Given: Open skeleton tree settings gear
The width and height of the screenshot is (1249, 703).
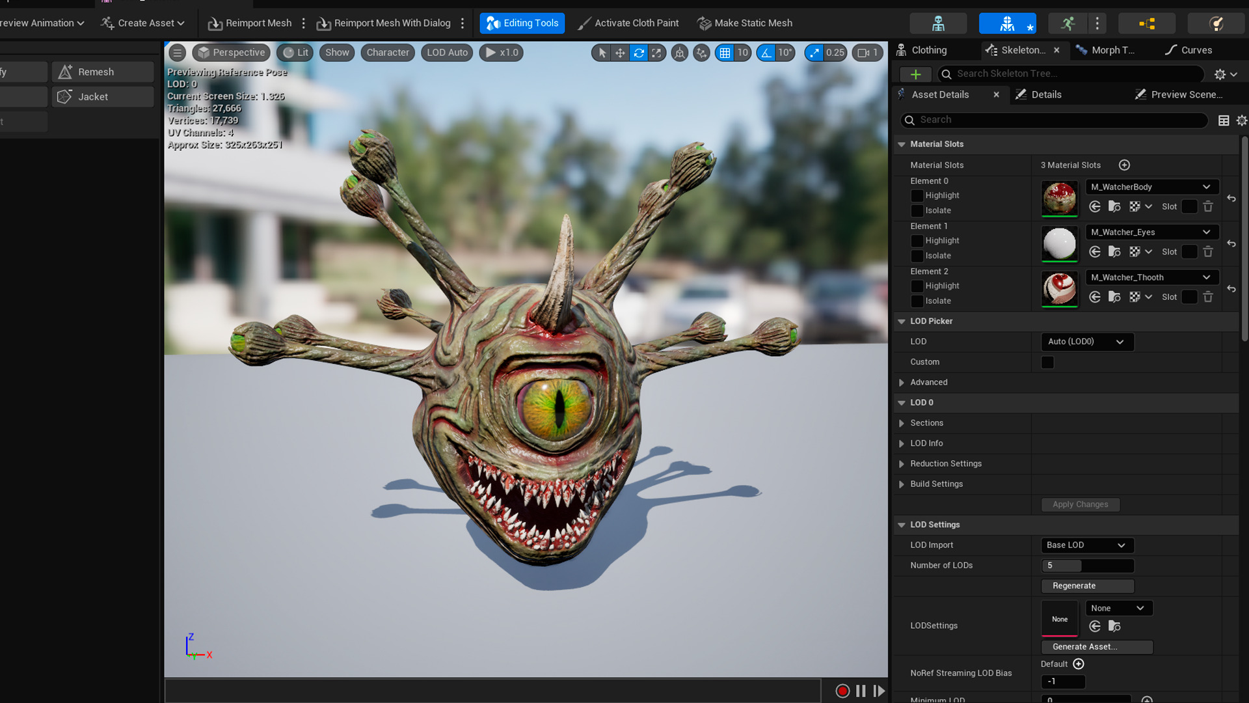Looking at the screenshot, I should click(x=1226, y=74).
